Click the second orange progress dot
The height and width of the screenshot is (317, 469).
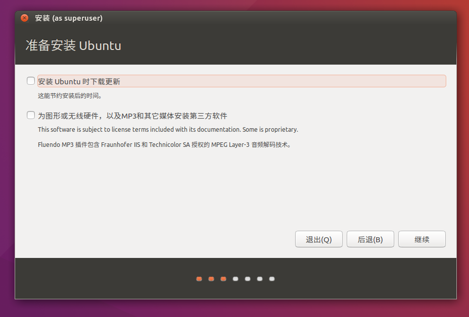click(x=211, y=278)
